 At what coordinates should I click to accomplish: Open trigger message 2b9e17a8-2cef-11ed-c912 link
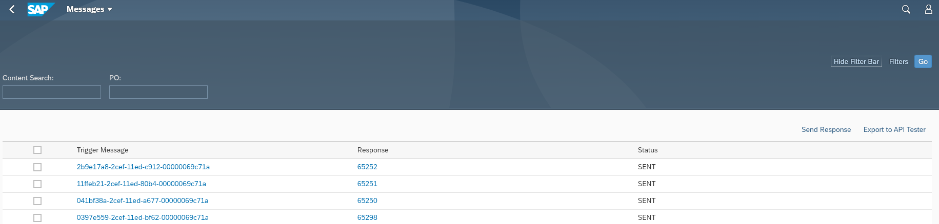tap(143, 167)
